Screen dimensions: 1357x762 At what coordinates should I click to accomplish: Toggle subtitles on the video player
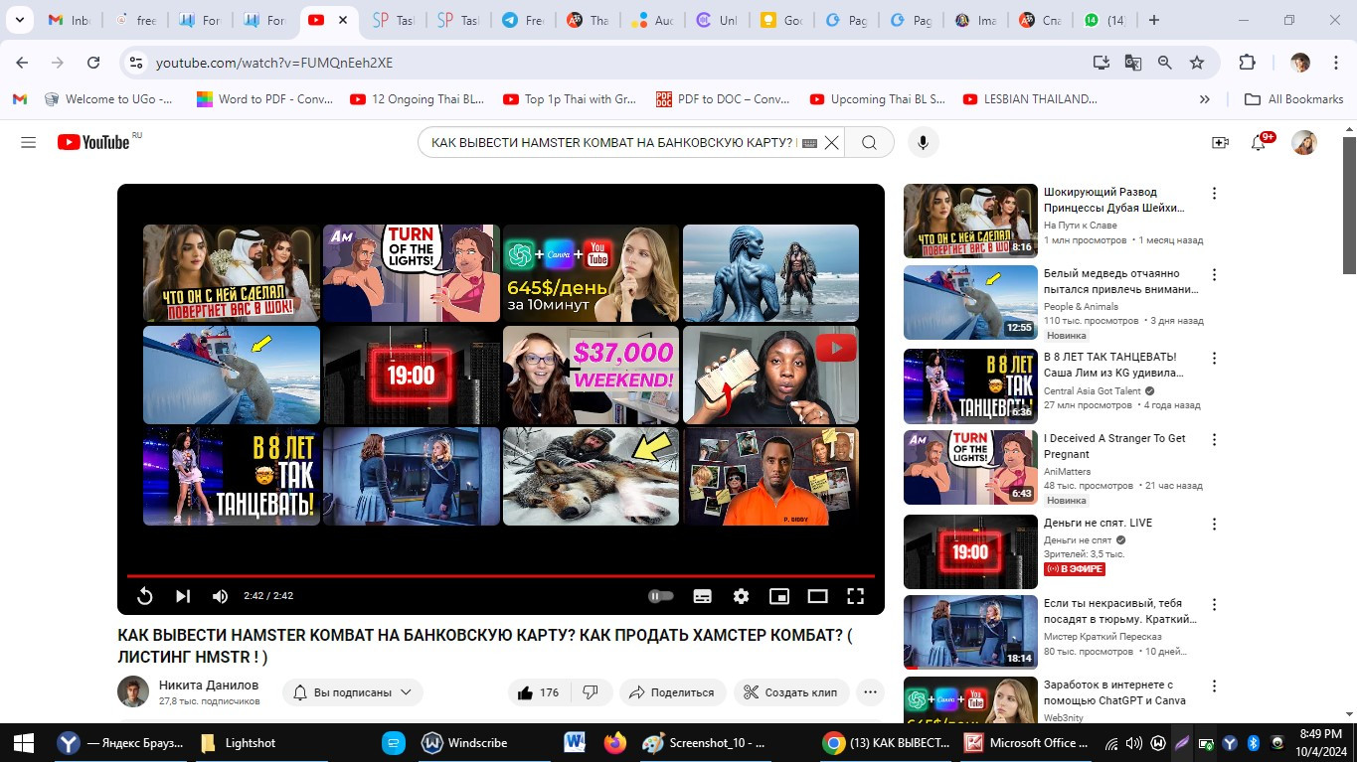tap(702, 596)
